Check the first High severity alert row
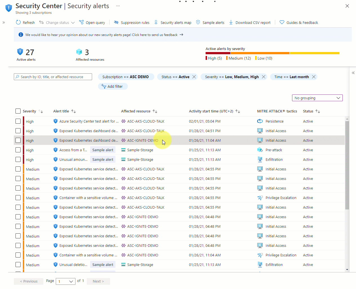The width and height of the screenshot is (356, 289). [18, 121]
